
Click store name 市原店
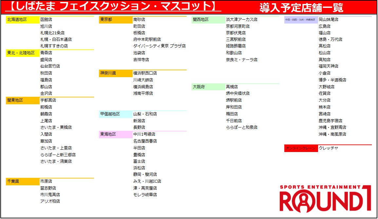pyautogui.click(x=46, y=181)
